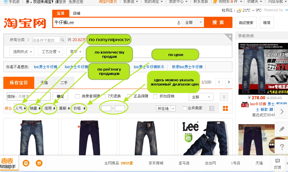This screenshot has width=288, height=172.
Task: Sort results by 人气 popularity
Action: click(x=20, y=108)
